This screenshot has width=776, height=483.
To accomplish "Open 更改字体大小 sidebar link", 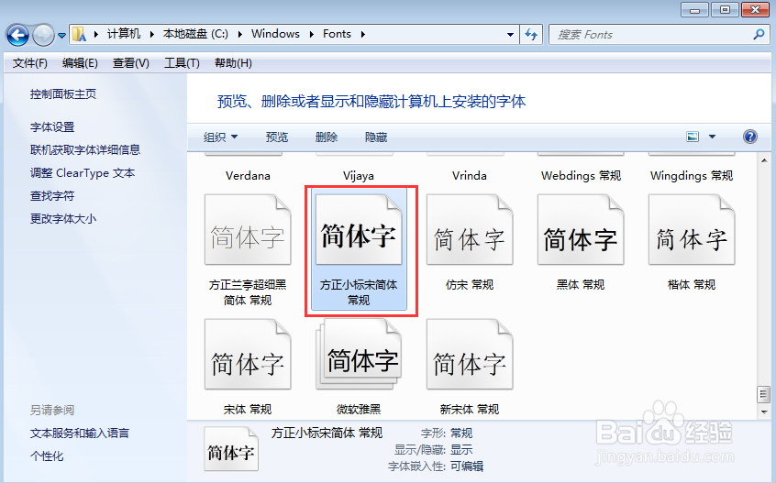I will click(63, 218).
